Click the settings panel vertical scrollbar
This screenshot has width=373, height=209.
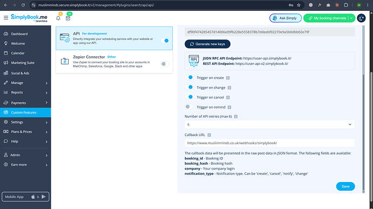tap(363, 133)
